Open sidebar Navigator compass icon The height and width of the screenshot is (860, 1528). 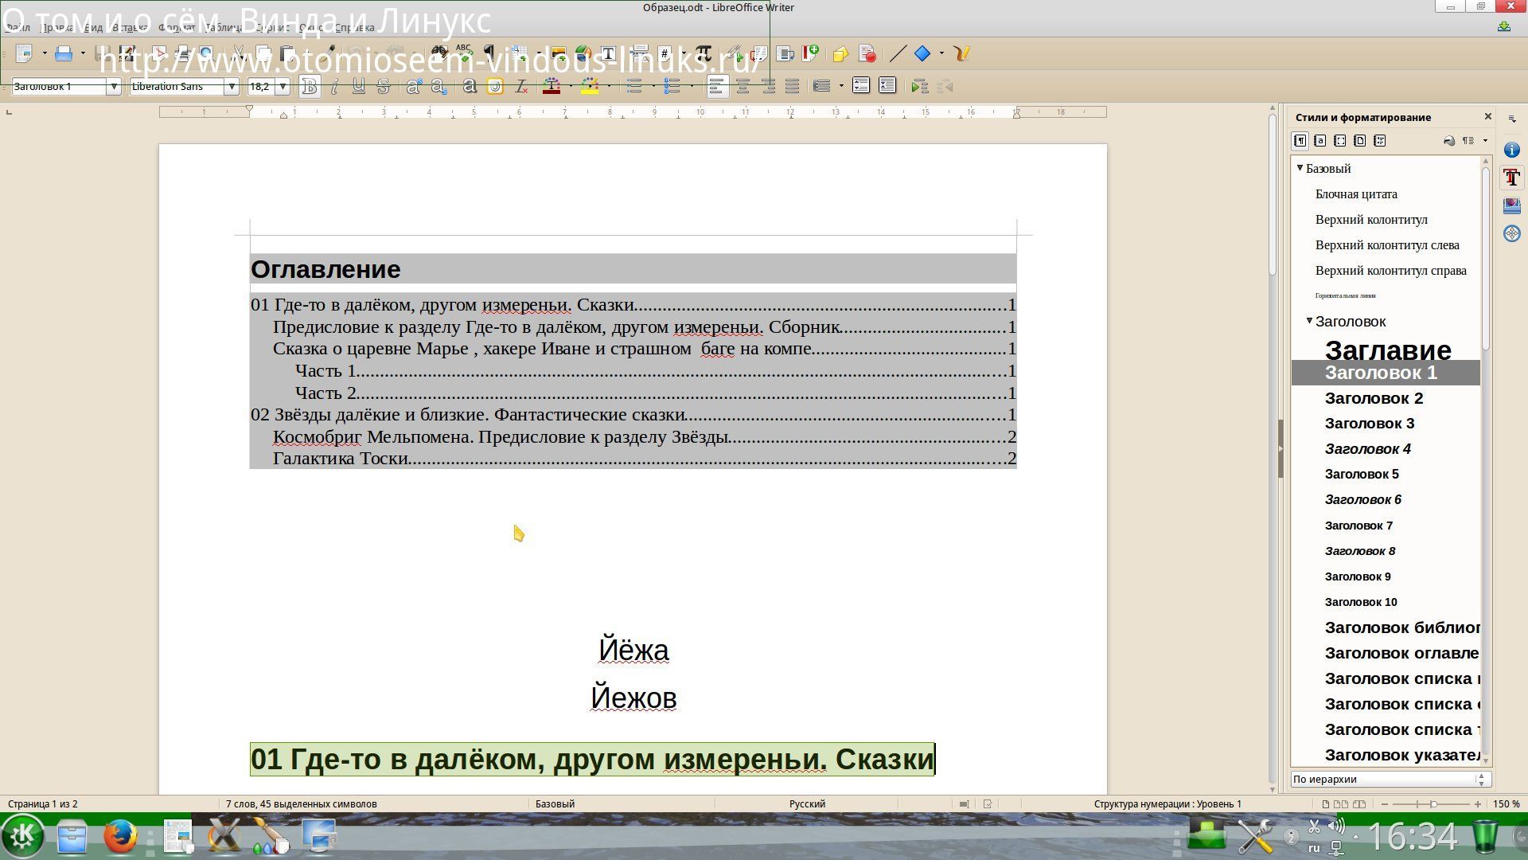[x=1512, y=233]
